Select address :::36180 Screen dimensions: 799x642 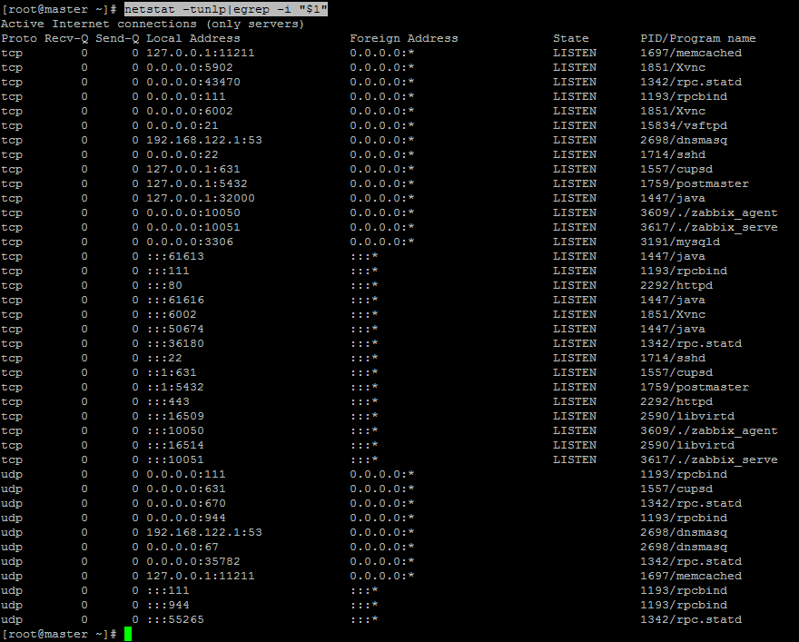coord(175,343)
